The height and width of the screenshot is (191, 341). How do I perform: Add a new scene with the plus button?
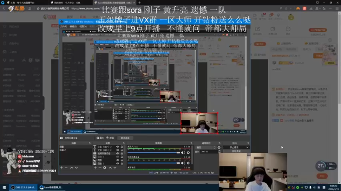pos(61,168)
